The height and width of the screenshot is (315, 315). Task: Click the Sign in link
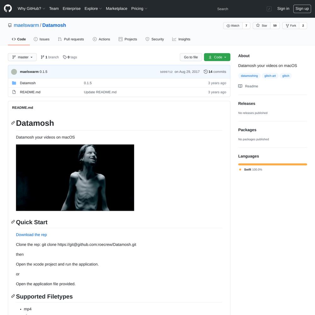point(283,9)
